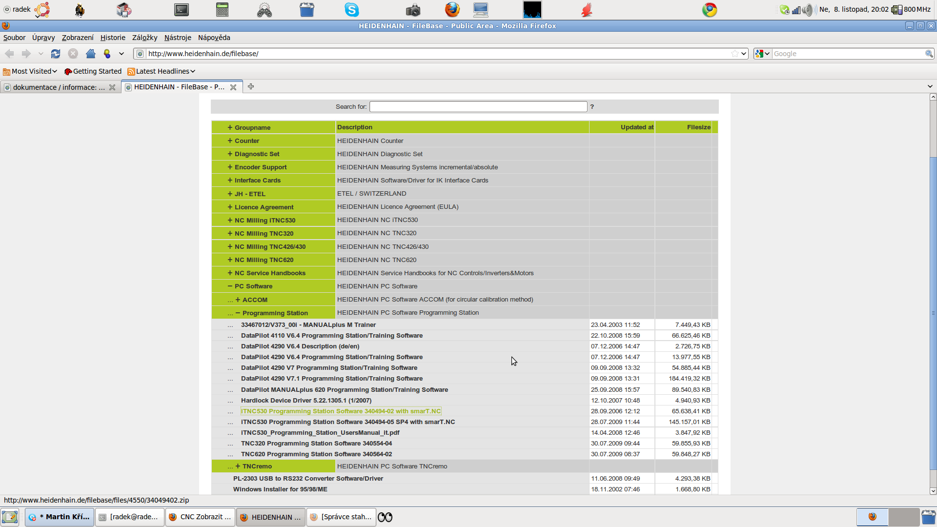Click the Hardlock Device Driver link

click(x=306, y=400)
